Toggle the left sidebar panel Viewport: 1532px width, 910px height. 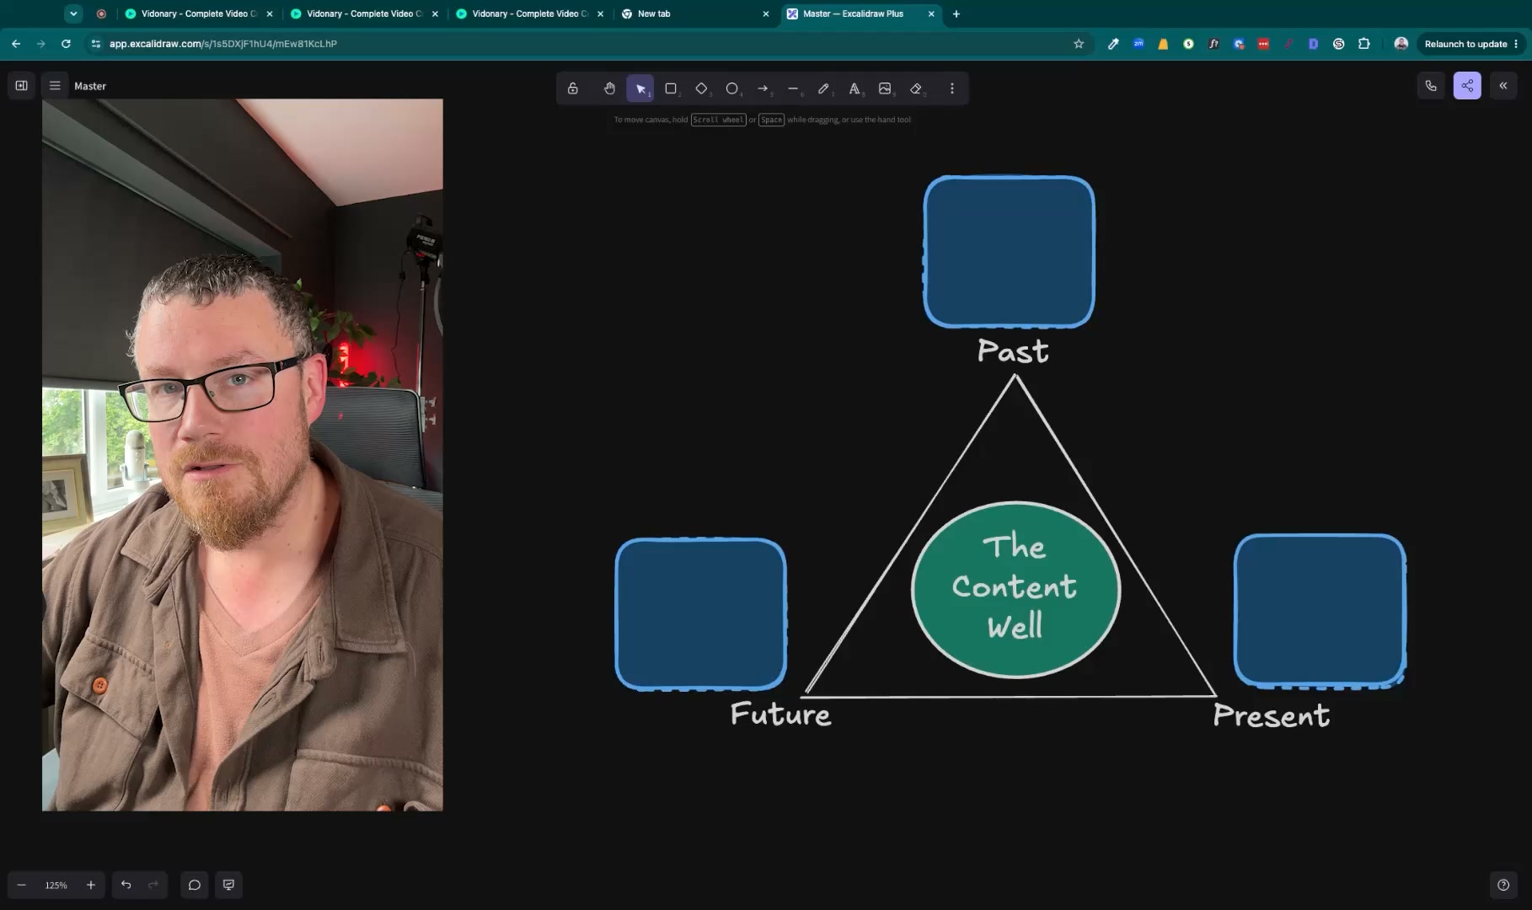point(22,86)
